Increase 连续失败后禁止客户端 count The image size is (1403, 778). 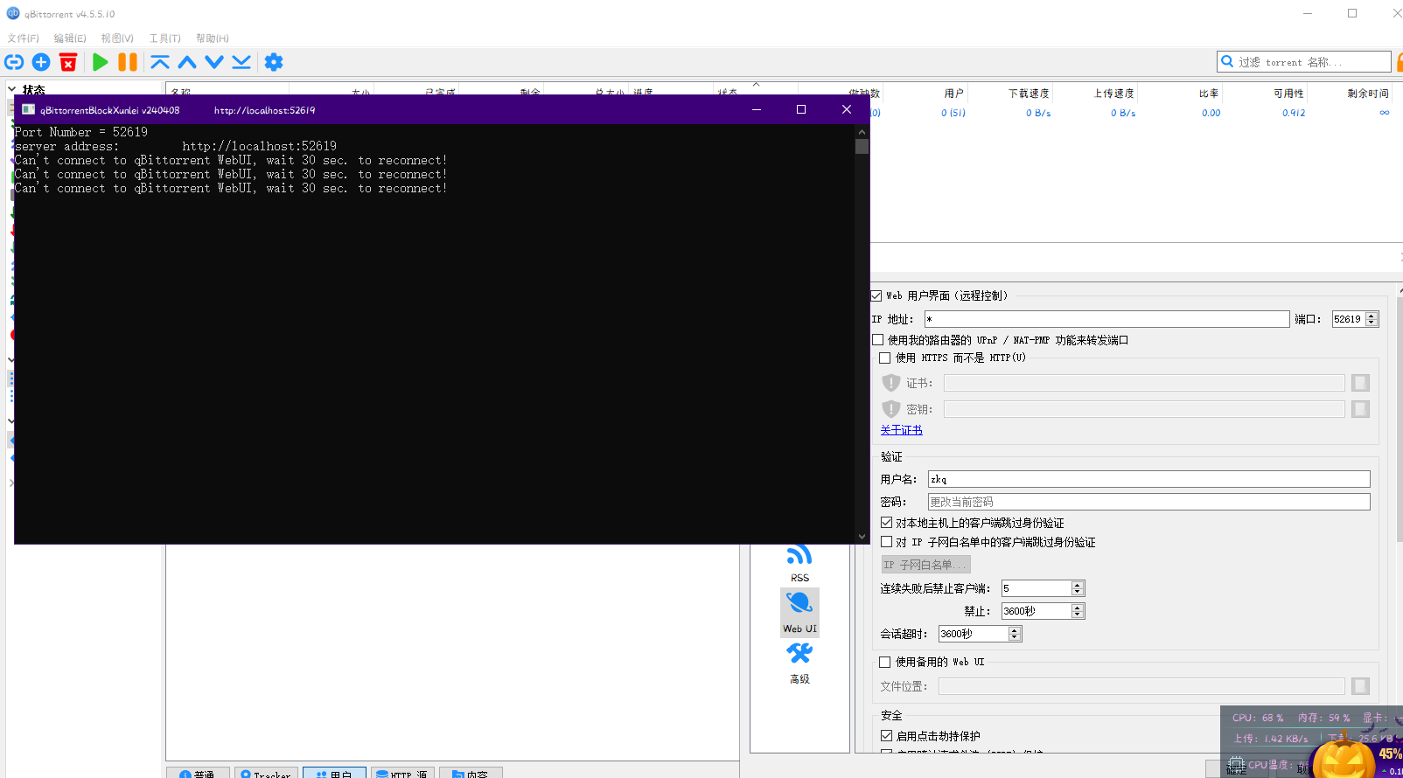pos(1078,585)
